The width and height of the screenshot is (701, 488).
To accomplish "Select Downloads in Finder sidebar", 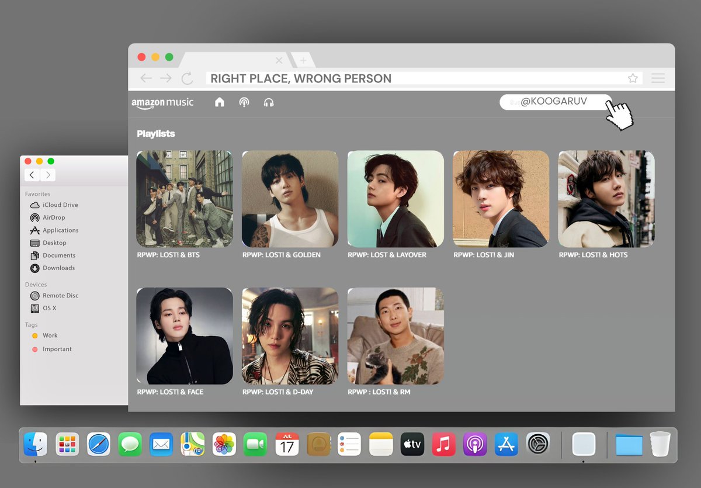I will pyautogui.click(x=52, y=268).
